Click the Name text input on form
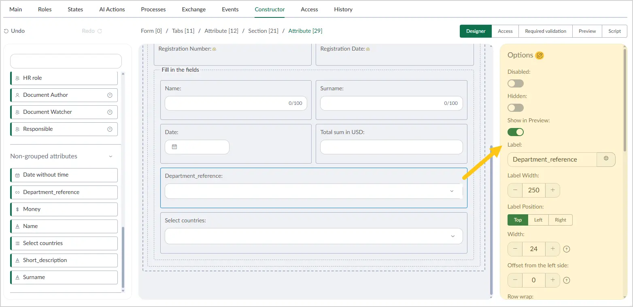This screenshot has width=633, height=307. pos(236,103)
